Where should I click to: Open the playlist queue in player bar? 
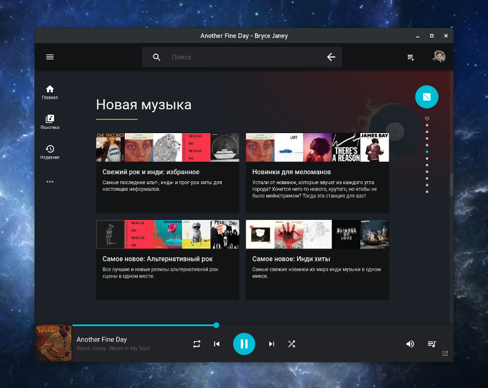click(x=432, y=344)
